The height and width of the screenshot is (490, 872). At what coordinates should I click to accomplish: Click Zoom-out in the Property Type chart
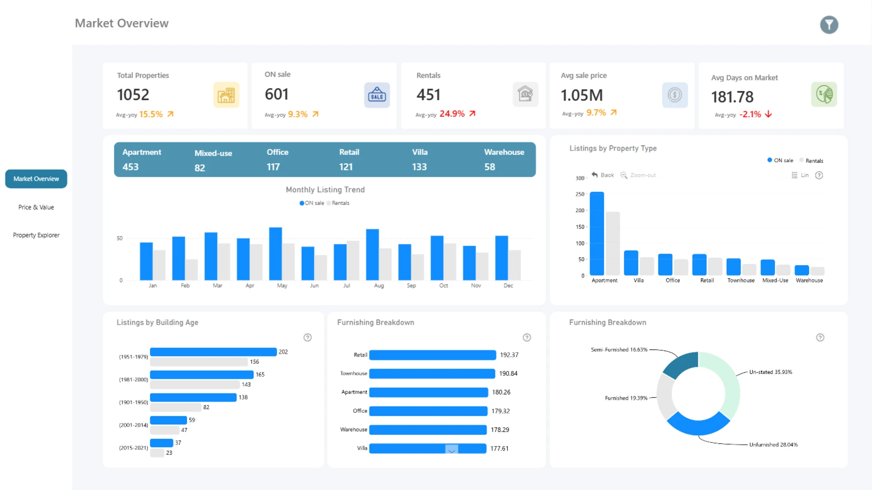click(x=638, y=176)
